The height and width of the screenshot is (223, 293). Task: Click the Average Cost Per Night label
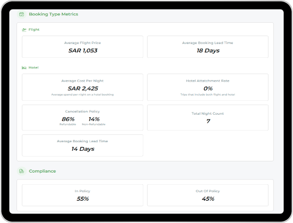tap(83, 81)
